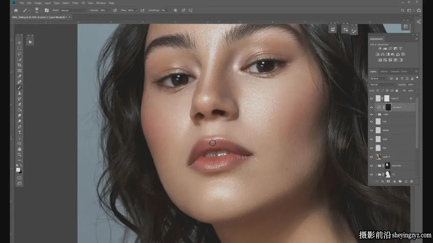Select the Zoom tool

tap(19, 155)
